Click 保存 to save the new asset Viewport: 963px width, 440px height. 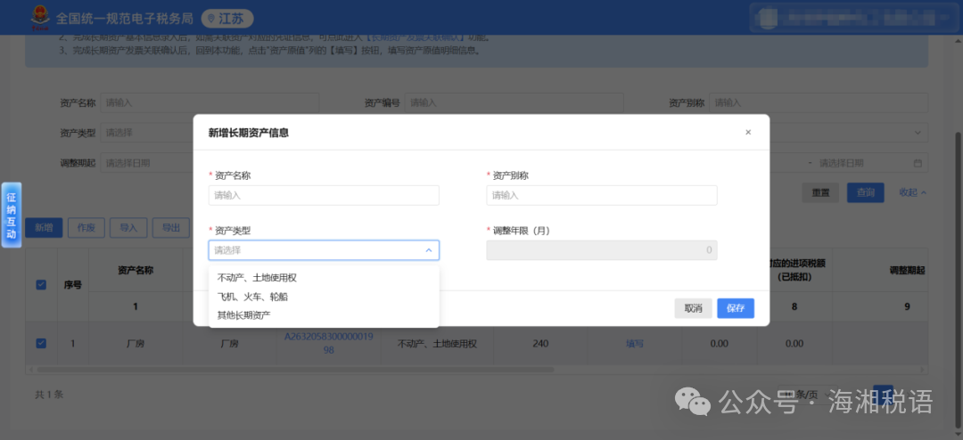pyautogui.click(x=736, y=308)
